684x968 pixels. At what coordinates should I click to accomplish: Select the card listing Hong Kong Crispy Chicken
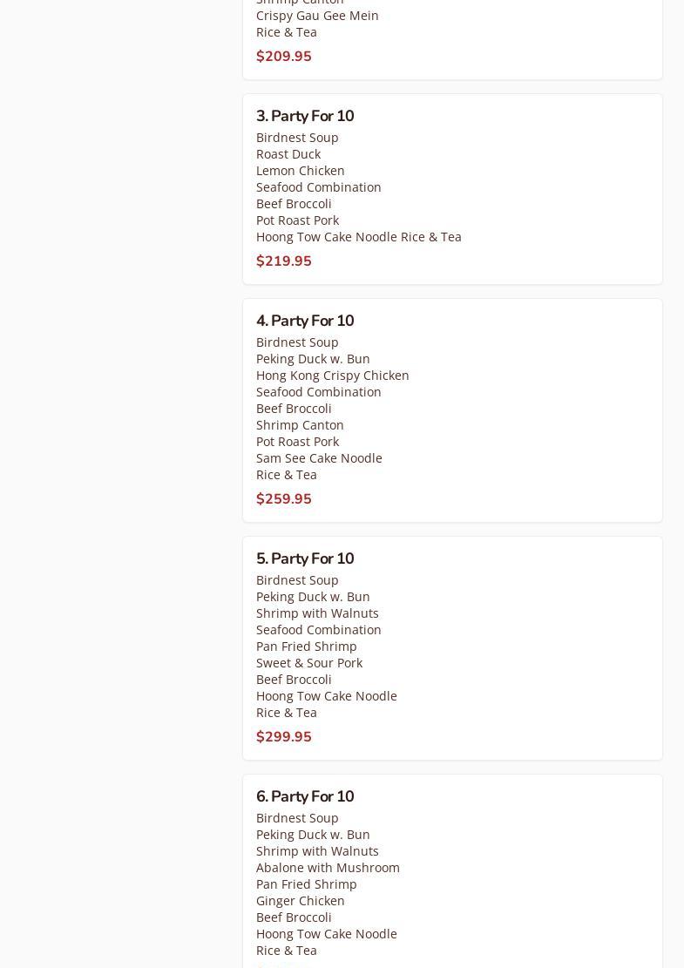click(x=452, y=410)
